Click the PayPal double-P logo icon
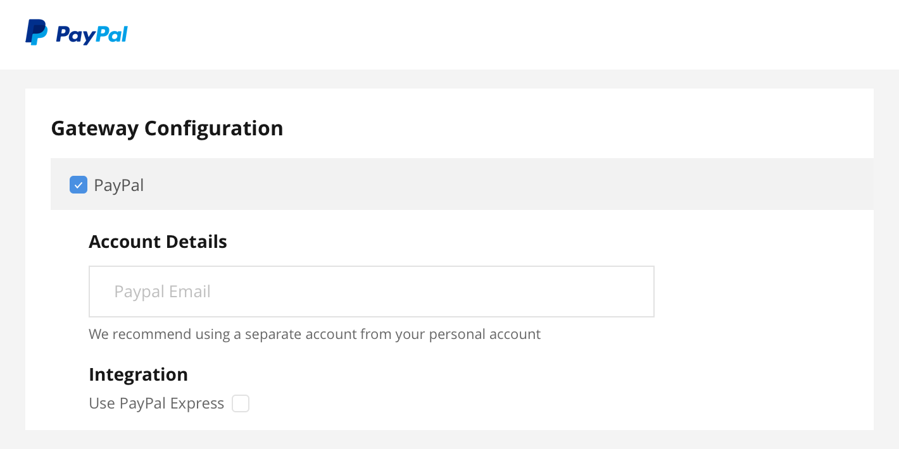Image resolution: width=899 pixels, height=449 pixels. tap(36, 32)
